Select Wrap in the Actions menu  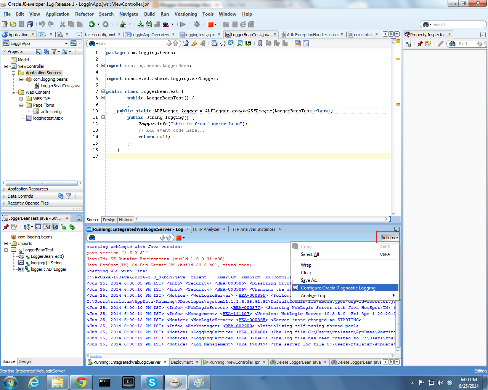click(x=306, y=265)
